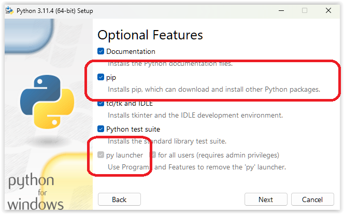344x214 pixels.
Task: Click the 'for all users' checkbox
Action: pos(153,155)
